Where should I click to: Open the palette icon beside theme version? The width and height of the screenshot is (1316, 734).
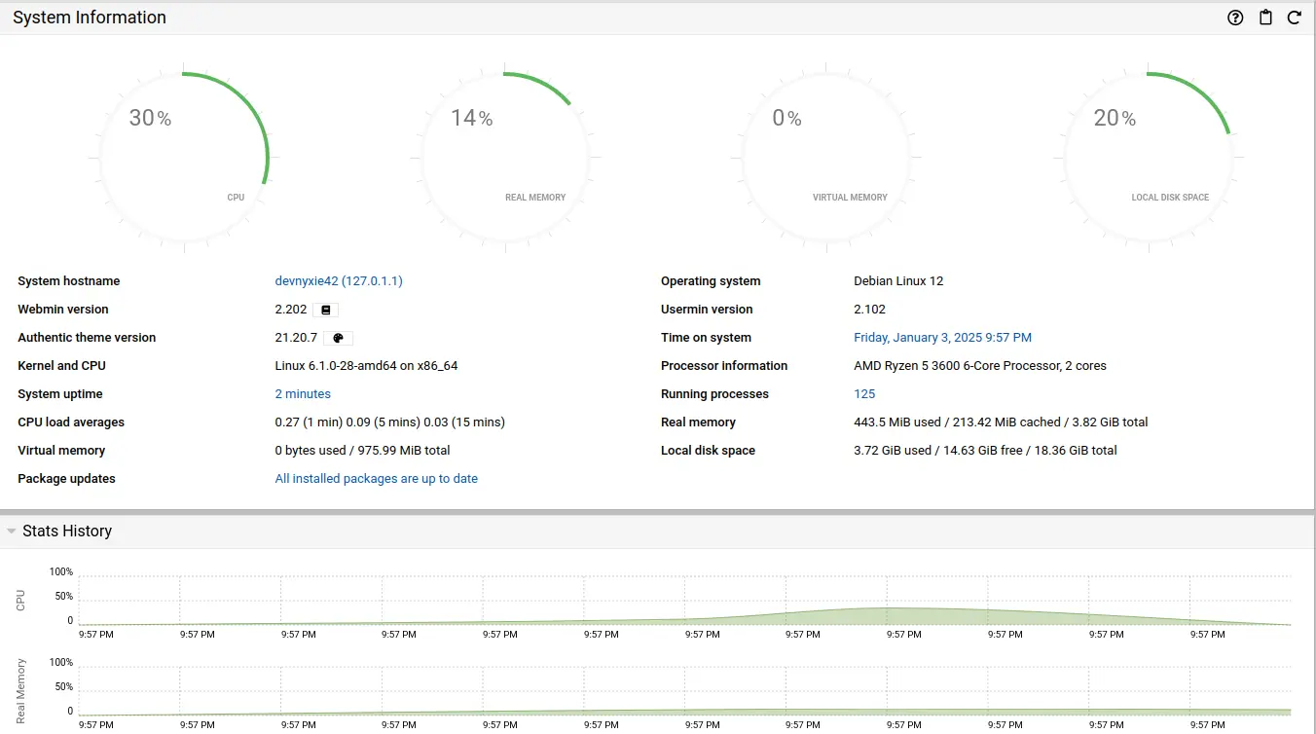(338, 338)
